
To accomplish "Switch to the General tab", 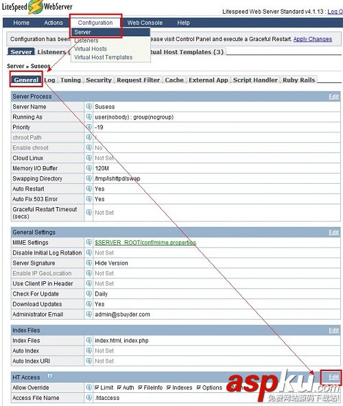I will pos(26,80).
